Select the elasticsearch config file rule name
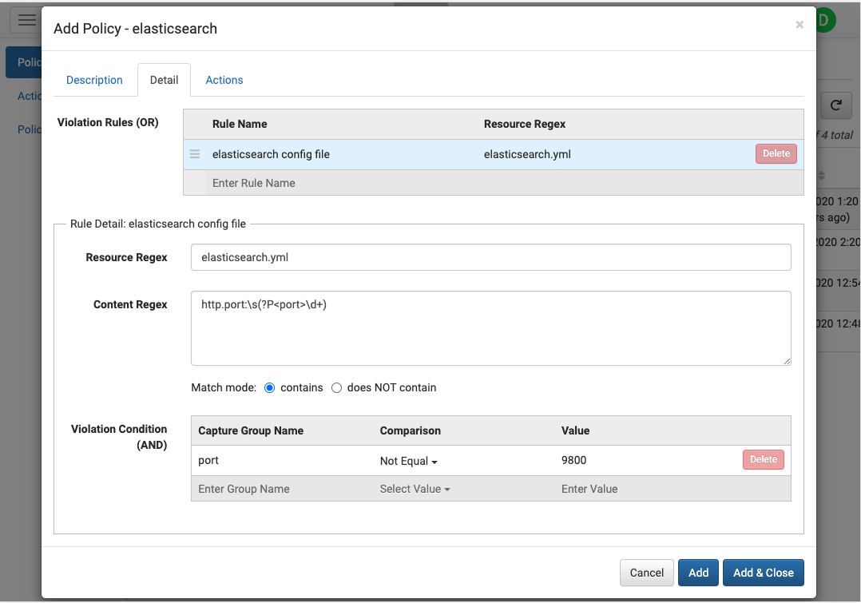Screen dimensions: 861x603 271,154
